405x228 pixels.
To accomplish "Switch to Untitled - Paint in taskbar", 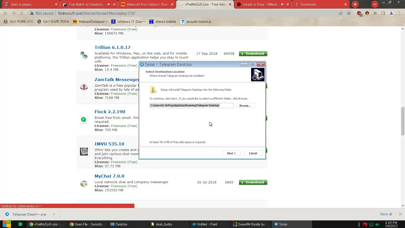I will [210, 224].
